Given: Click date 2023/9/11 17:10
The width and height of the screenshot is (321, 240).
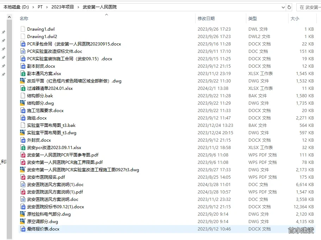Looking at the screenshot, I should tap(214, 51).
